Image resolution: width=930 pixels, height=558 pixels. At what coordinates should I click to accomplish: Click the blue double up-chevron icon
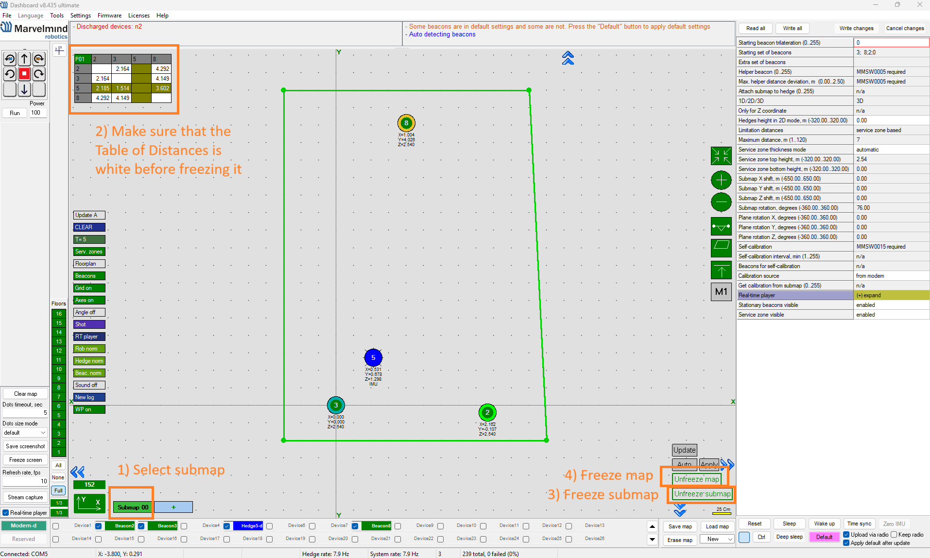[x=568, y=58]
